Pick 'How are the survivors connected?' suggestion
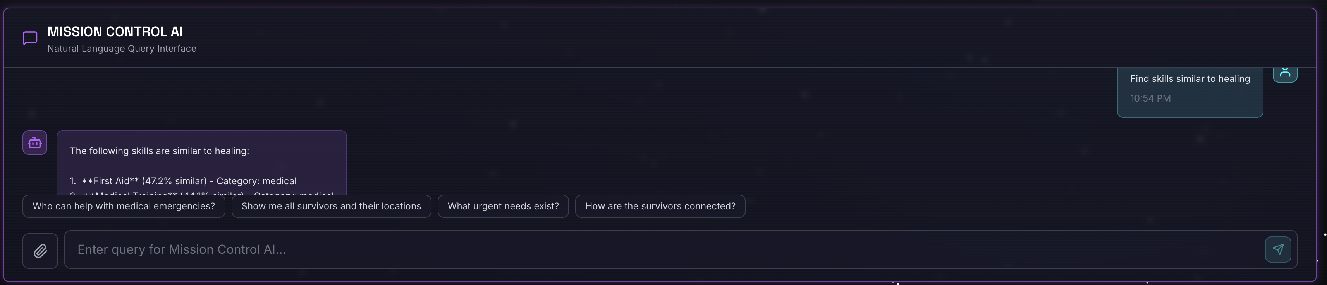Viewport: 1327px width, 285px height. pyautogui.click(x=660, y=206)
